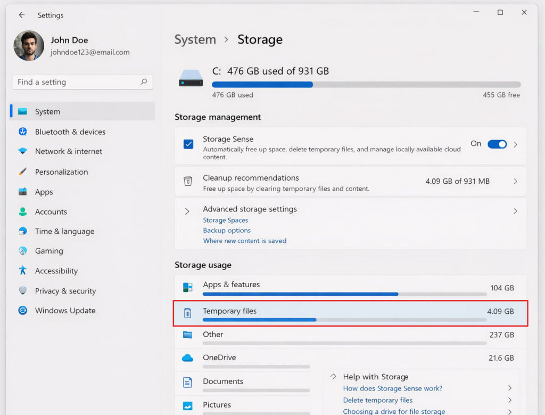Click the Bluetooth & devices icon

click(x=22, y=132)
